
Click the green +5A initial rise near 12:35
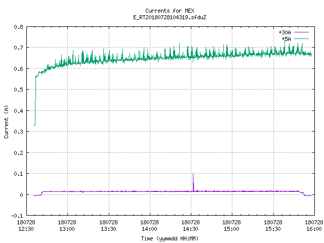click(x=35, y=101)
